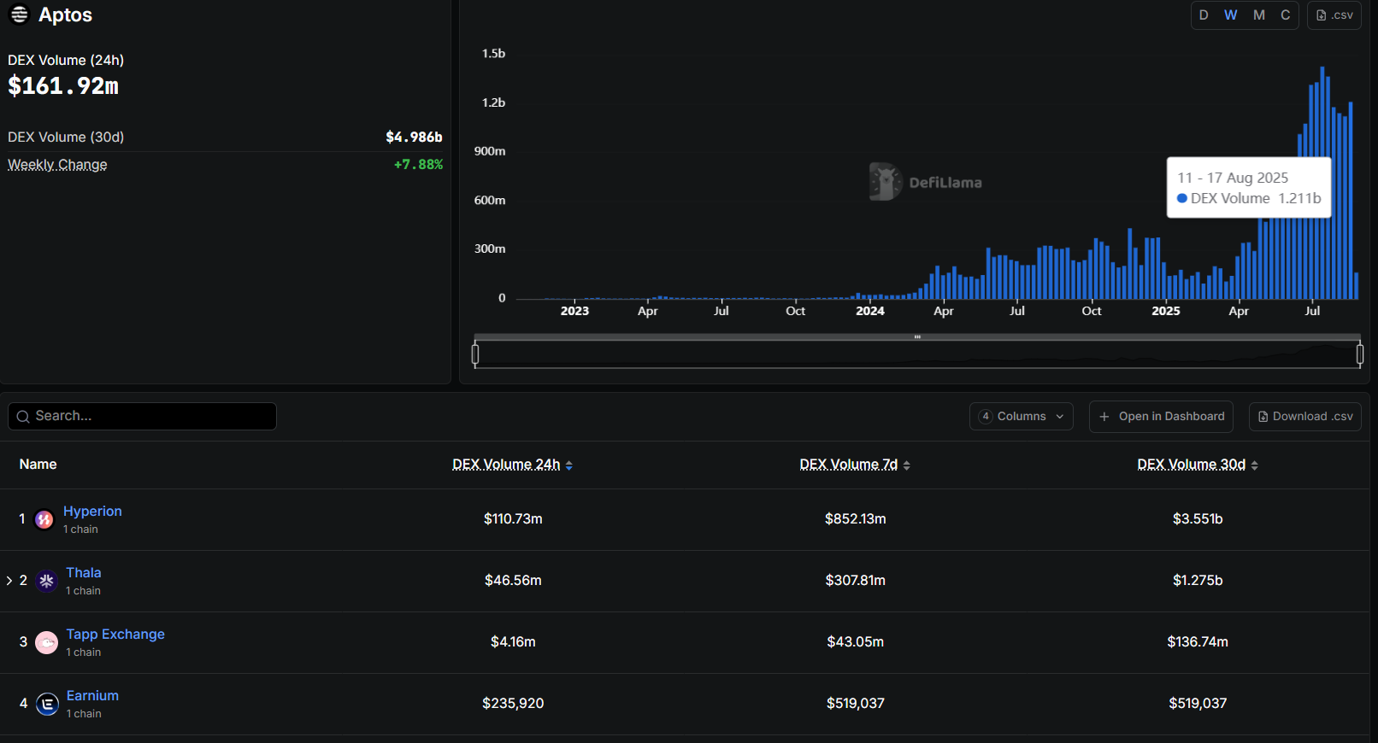Switch chart to Daily (D) view
This screenshot has width=1378, height=743.
pyautogui.click(x=1204, y=15)
